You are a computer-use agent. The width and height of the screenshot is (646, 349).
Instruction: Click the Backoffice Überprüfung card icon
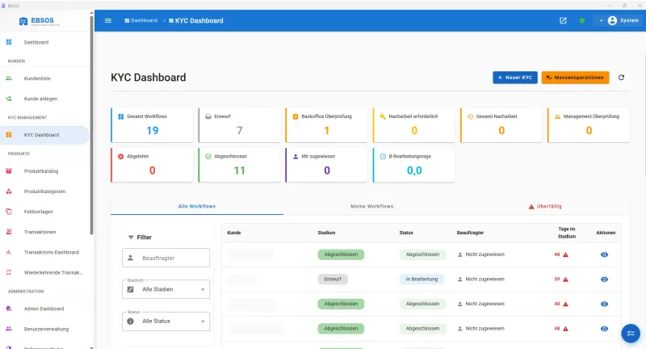[296, 116]
